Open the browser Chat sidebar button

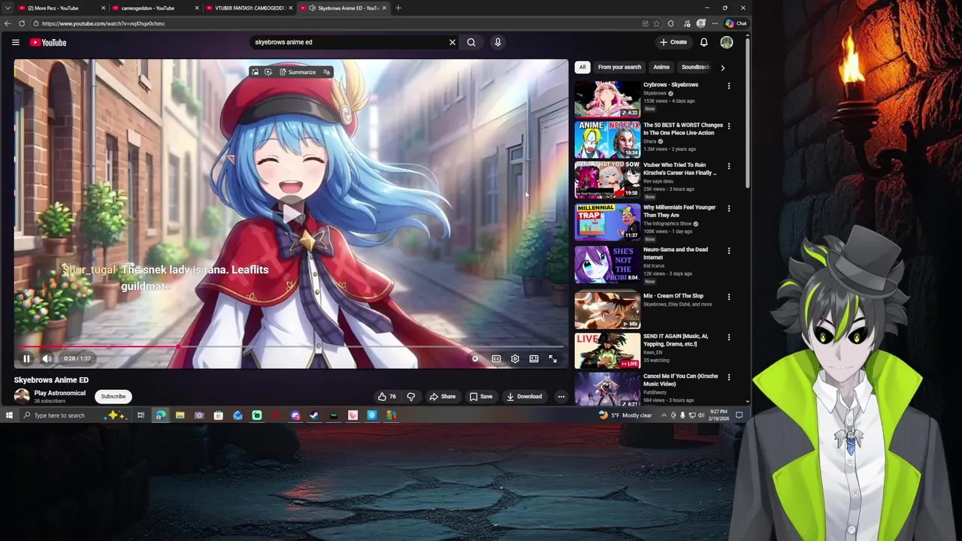[736, 23]
